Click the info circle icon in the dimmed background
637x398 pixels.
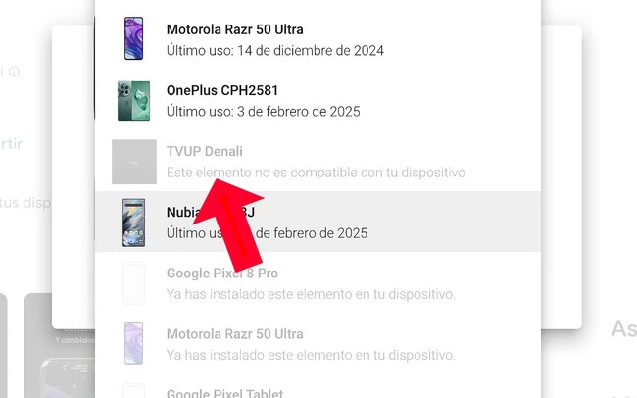[x=15, y=72]
